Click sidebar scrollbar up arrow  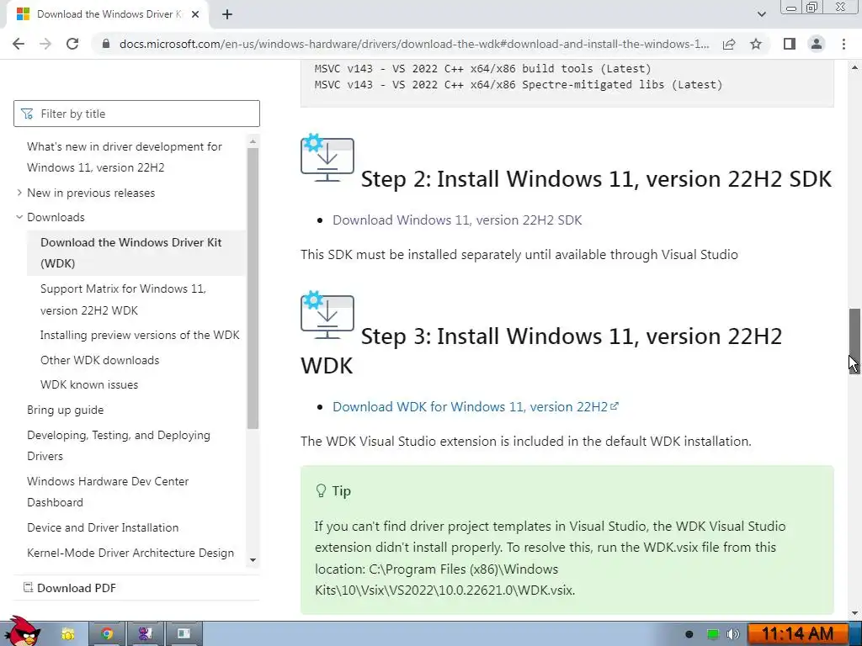253,141
